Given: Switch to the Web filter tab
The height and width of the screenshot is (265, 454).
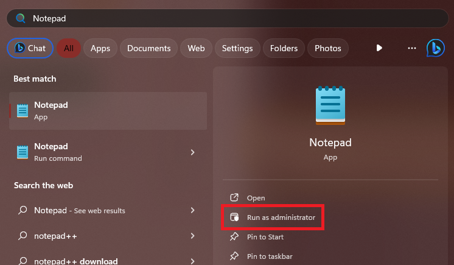Looking at the screenshot, I should pyautogui.click(x=196, y=48).
